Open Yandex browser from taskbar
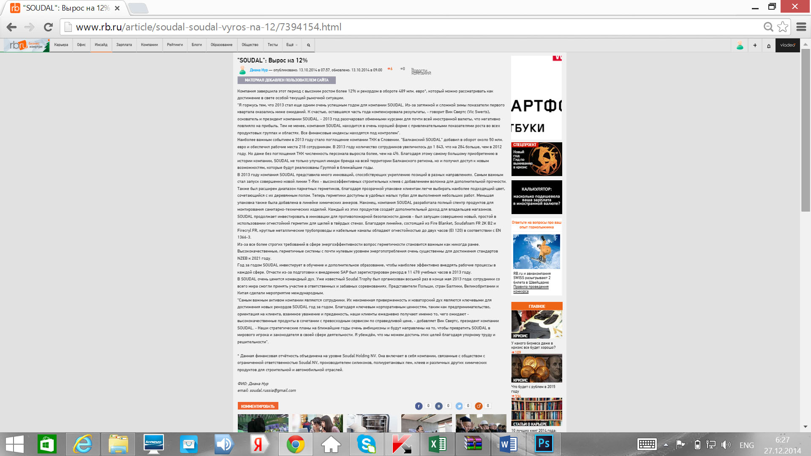Screen dimensions: 811x456 click(x=259, y=444)
